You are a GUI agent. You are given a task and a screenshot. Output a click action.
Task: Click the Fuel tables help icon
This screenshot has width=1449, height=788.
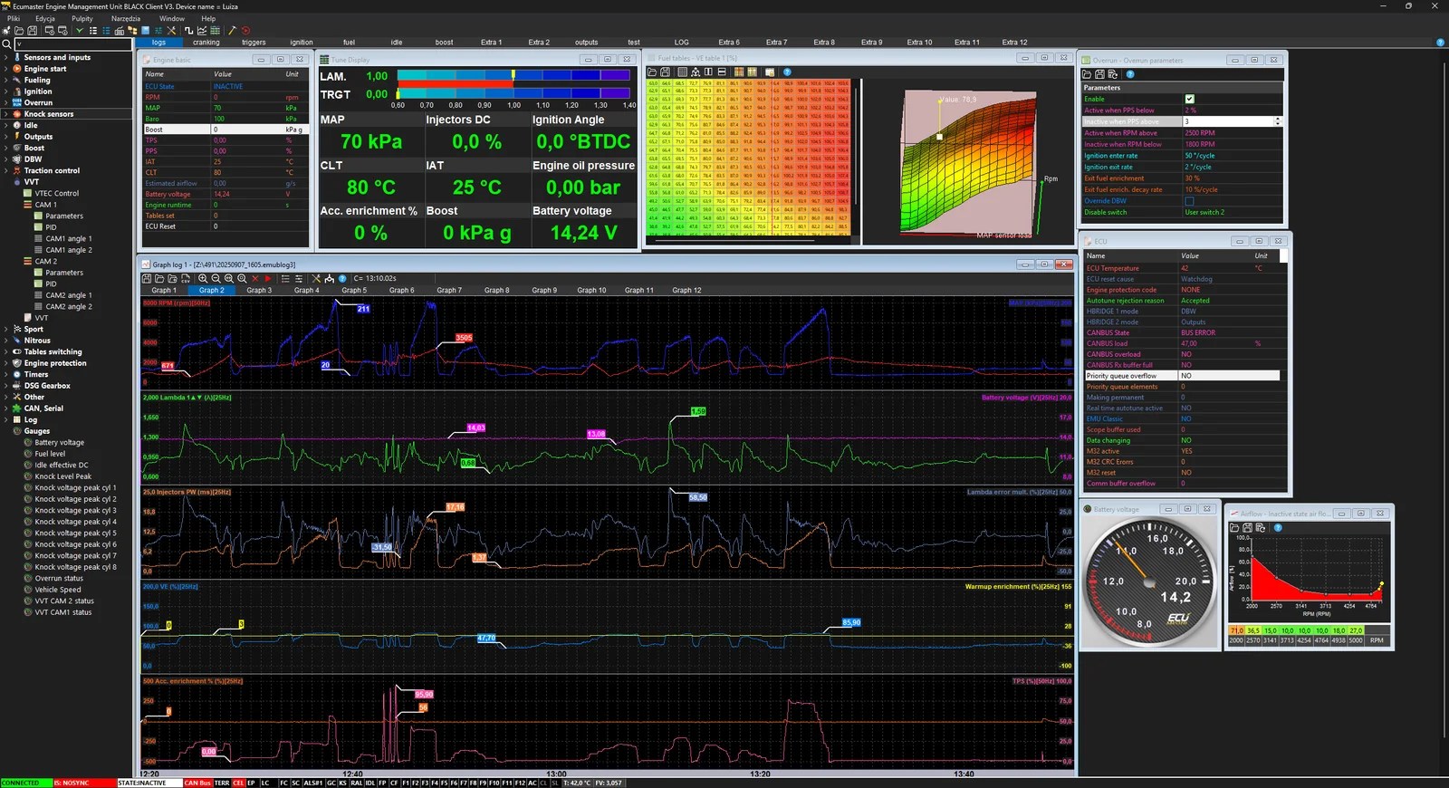tap(787, 72)
